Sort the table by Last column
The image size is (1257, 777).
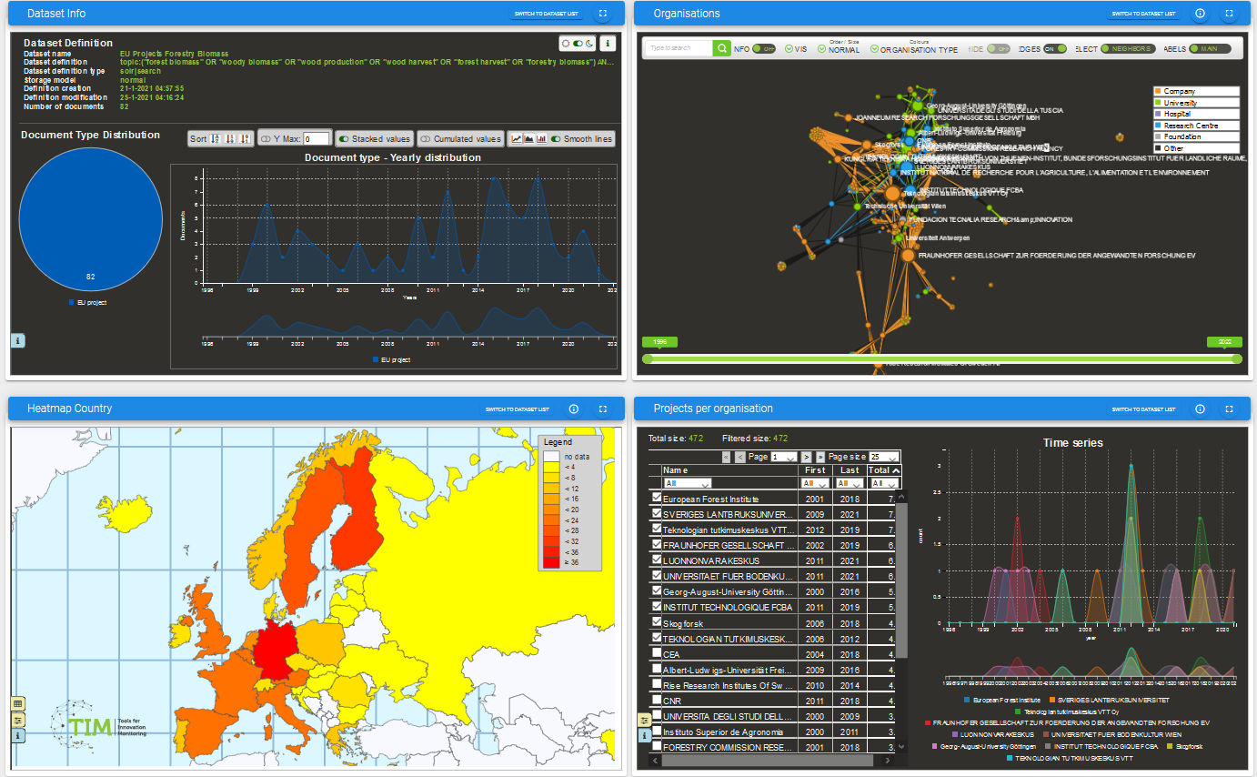pyautogui.click(x=850, y=470)
